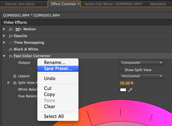
Task: Toggle the fx icon for Motion effect
Action: [x=11, y=29]
